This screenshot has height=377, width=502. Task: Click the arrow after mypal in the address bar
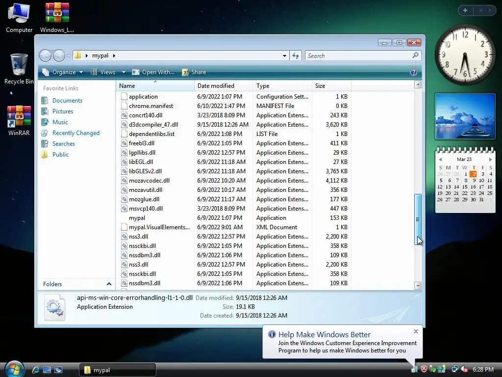pyautogui.click(x=114, y=55)
